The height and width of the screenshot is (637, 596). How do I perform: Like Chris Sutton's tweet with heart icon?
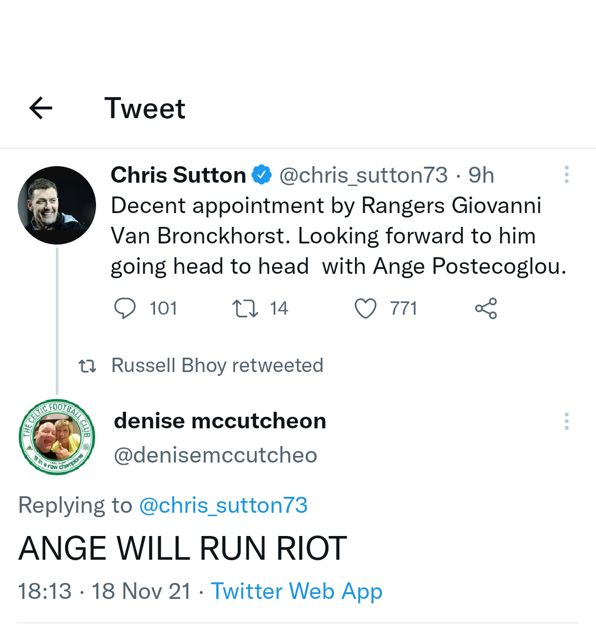pyautogui.click(x=365, y=309)
